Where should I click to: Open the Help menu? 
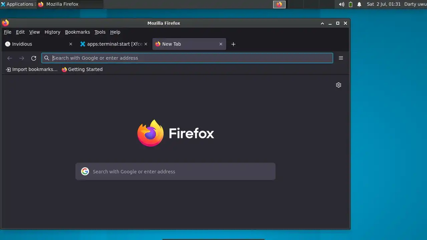pyautogui.click(x=115, y=32)
